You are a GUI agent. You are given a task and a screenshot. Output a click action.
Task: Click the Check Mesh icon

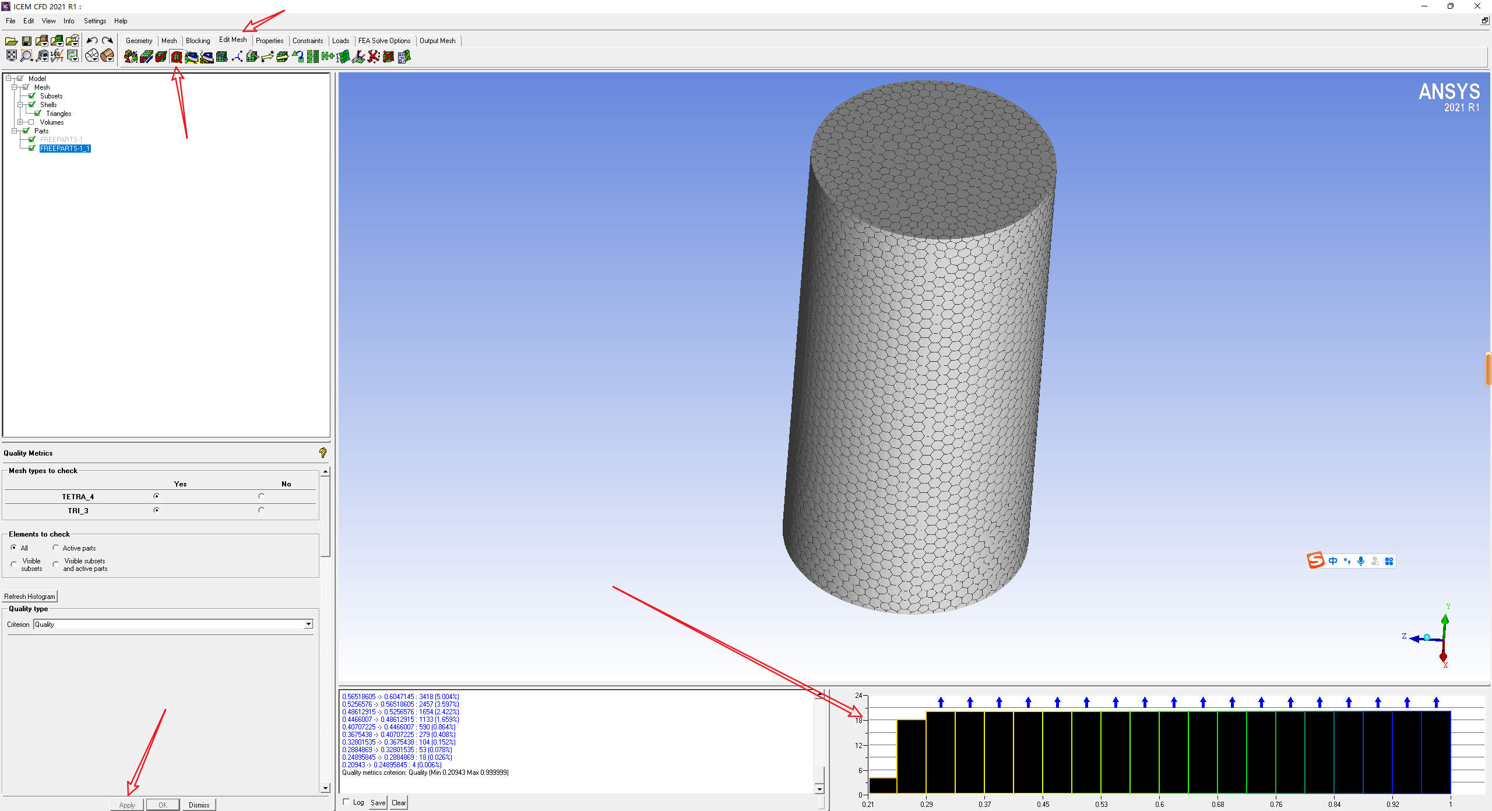[x=161, y=57]
